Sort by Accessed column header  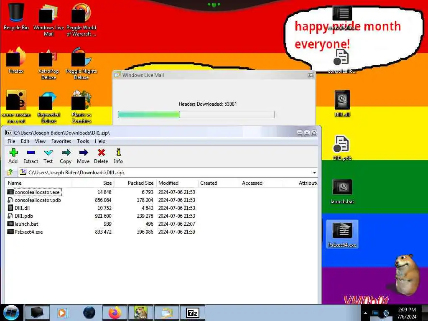(x=261, y=183)
